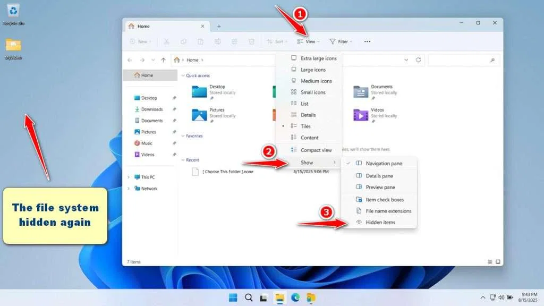
Task: Click the Refresh icon in the address bar
Action: [419, 59]
